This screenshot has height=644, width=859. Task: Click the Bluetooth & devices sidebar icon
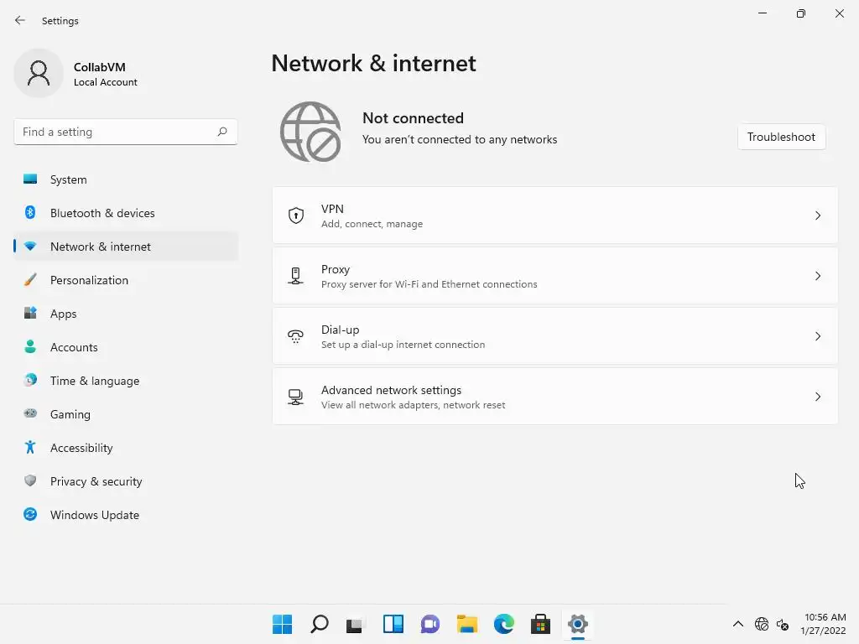point(30,213)
